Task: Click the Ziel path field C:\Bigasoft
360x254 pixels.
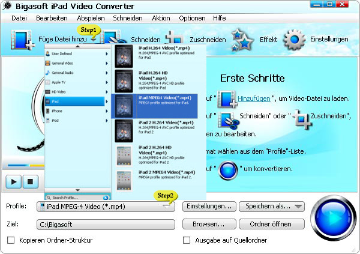Action: pyautogui.click(x=106, y=225)
